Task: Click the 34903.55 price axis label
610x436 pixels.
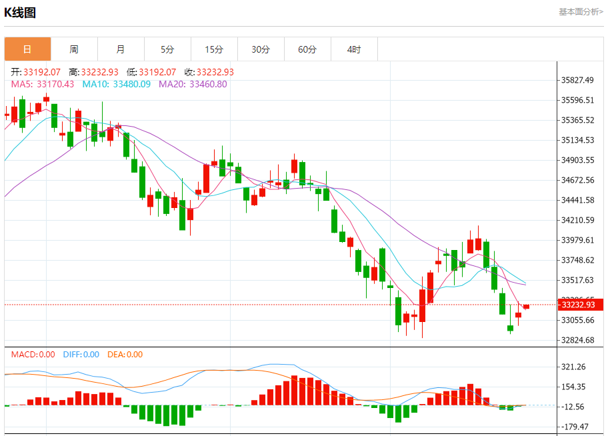Action: [577, 160]
